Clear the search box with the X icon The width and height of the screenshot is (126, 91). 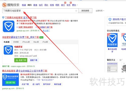(76, 11)
